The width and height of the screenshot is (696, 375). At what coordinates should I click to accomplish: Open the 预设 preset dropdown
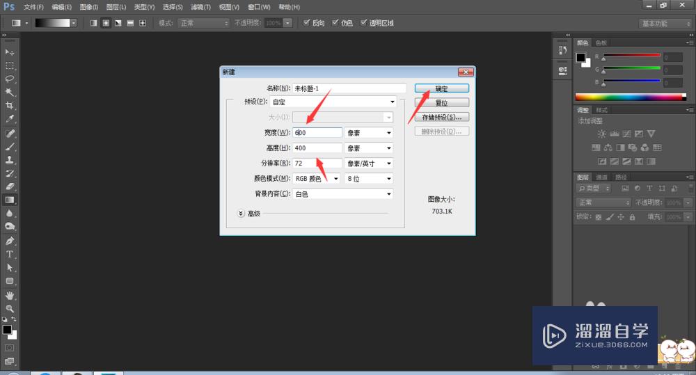333,102
